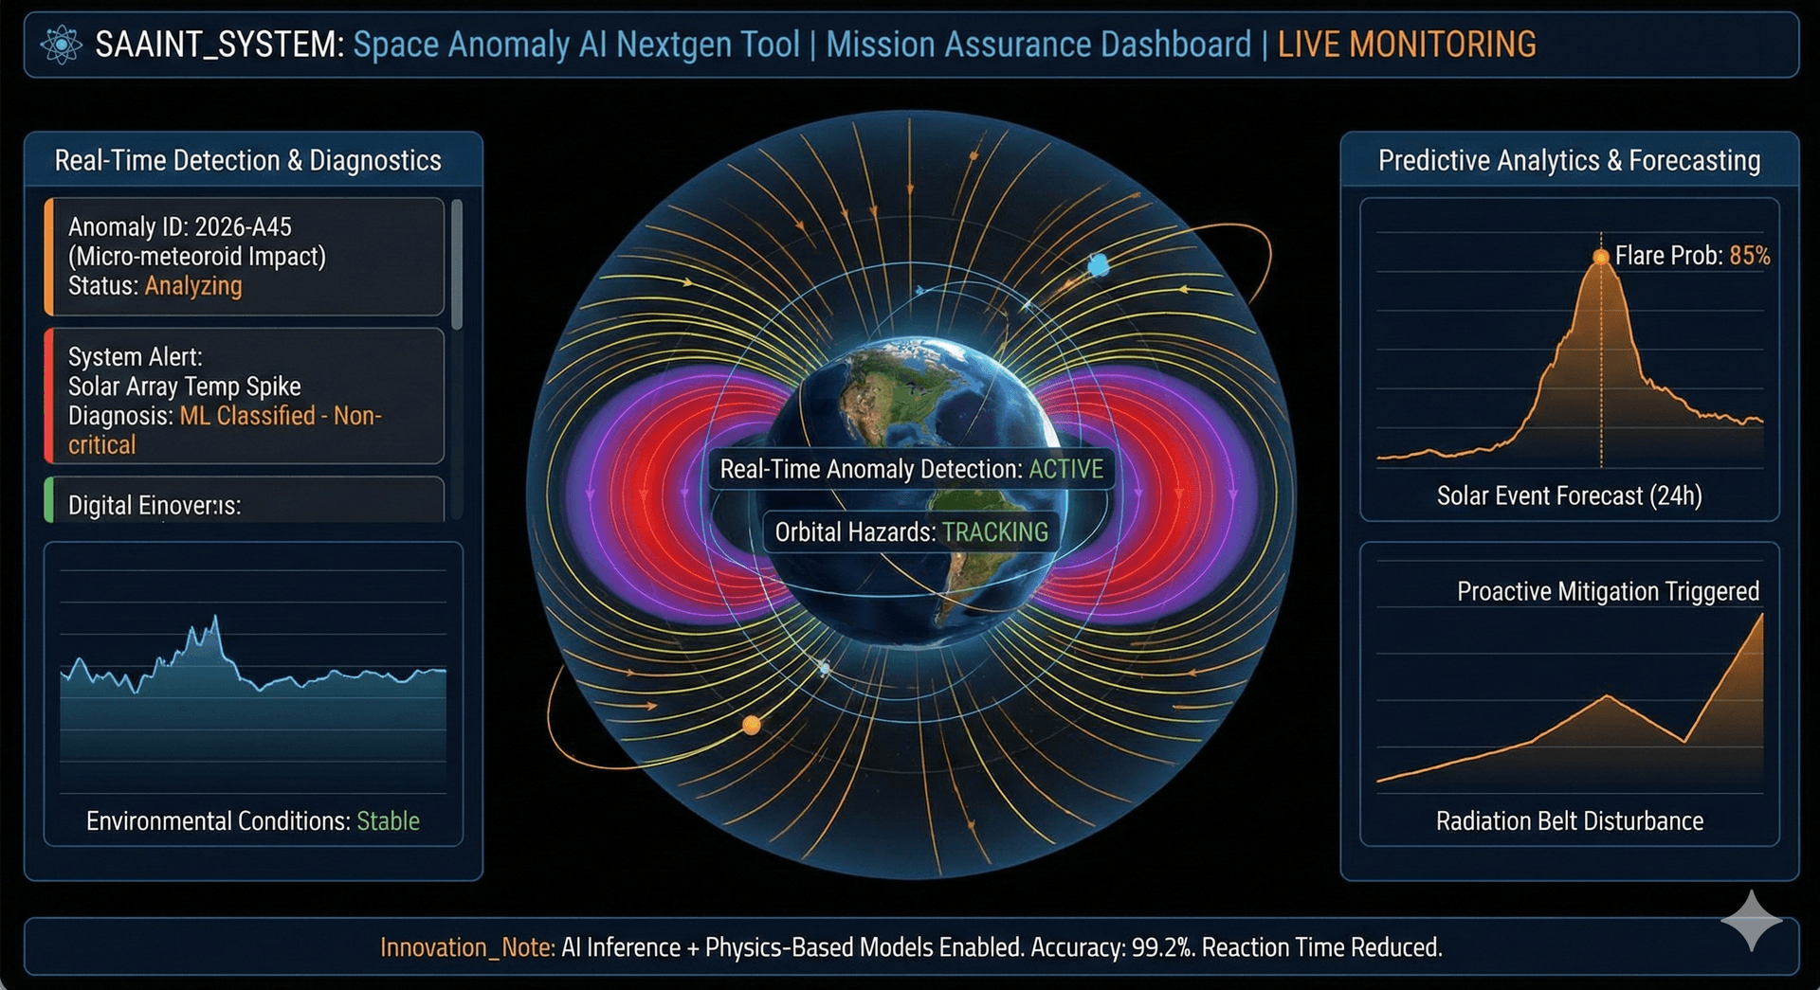Select the small satellite marker on the orbit ring
This screenshot has height=990, width=1820.
click(825, 668)
